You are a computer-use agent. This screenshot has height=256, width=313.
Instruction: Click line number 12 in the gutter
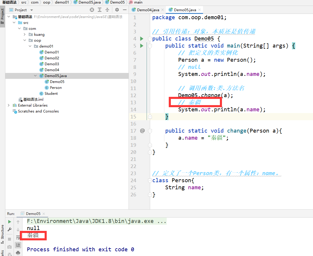coord(133,95)
